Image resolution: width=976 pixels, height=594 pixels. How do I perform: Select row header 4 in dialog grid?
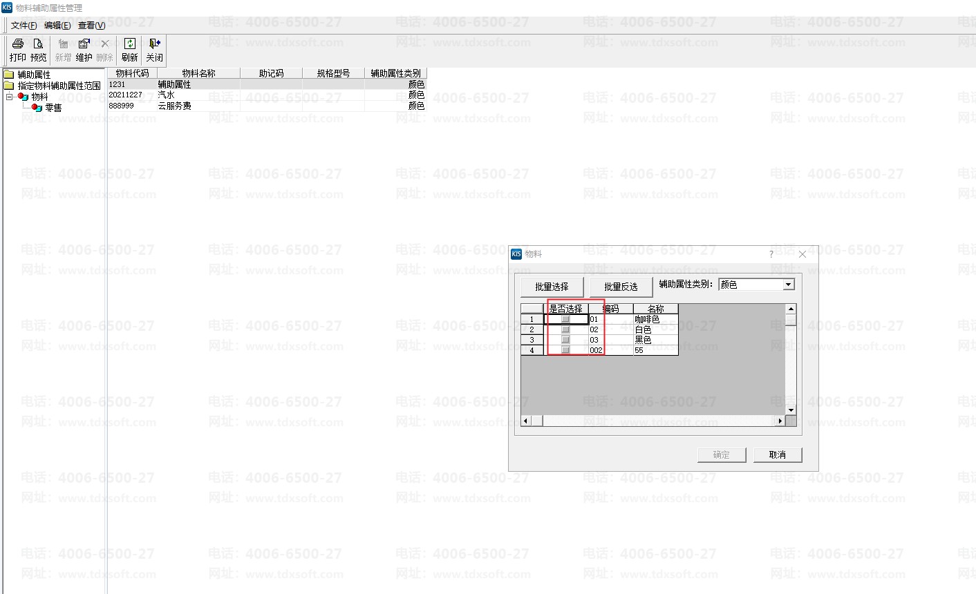tap(532, 350)
